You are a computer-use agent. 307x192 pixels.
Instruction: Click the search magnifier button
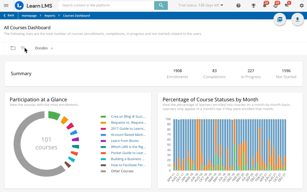tap(161, 5)
